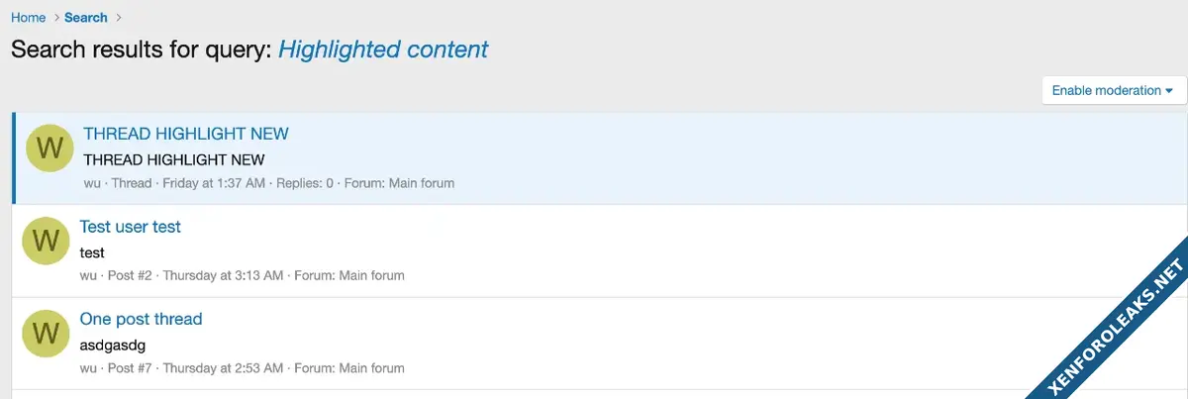Click the "Thursday at 3:13 AM" timestamp
The image size is (1188, 399).
coord(223,275)
